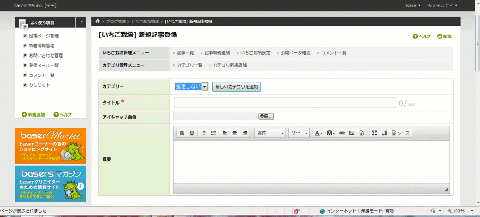Image resolution: width=480 pixels, height=217 pixels.
Task: Align text left in the editor
Action: click(x=225, y=133)
